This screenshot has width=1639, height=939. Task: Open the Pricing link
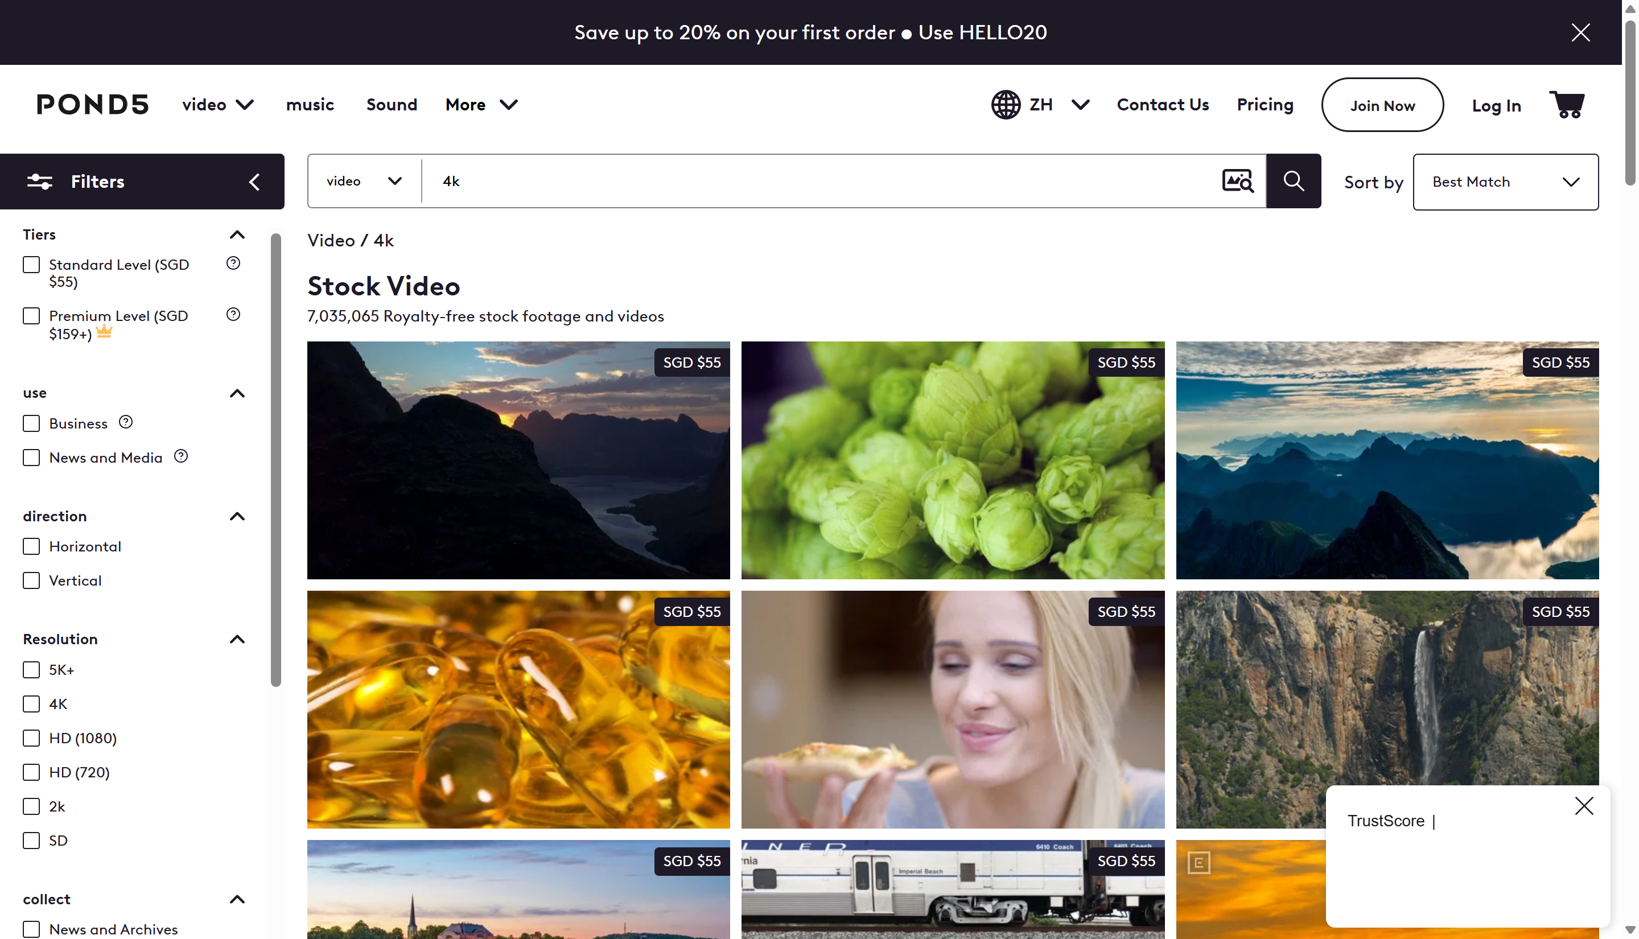(1265, 105)
